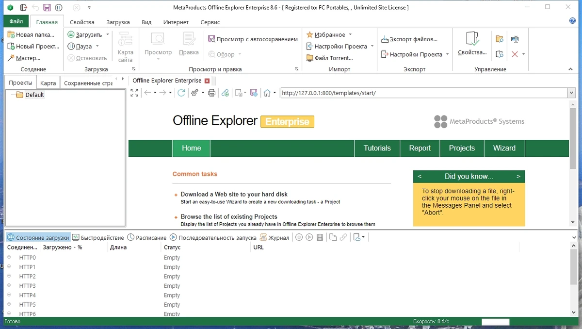Image resolution: width=582 pixels, height=329 pixels.
Task: Open help question mark icon
Action: pos(572,21)
